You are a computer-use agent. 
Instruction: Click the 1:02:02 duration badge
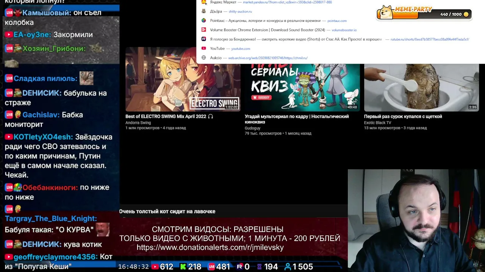click(x=231, y=107)
